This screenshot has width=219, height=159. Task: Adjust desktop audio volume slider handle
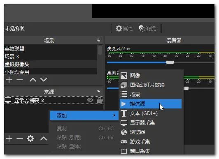(x=186, y=88)
